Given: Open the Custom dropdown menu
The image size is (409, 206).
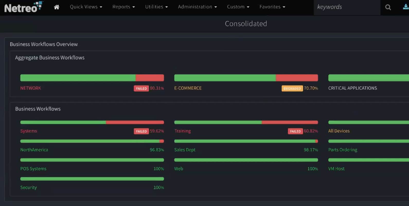Looking at the screenshot, I should (x=238, y=7).
